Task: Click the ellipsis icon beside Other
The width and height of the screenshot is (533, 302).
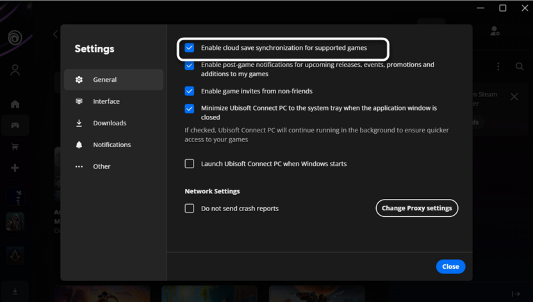Action: click(79, 166)
